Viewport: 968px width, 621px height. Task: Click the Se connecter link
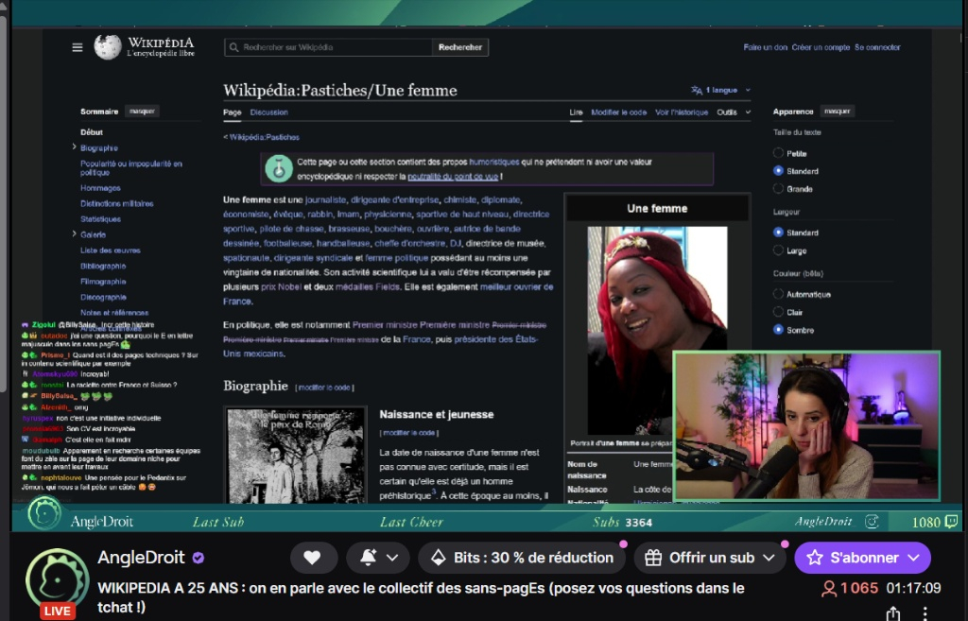(877, 47)
